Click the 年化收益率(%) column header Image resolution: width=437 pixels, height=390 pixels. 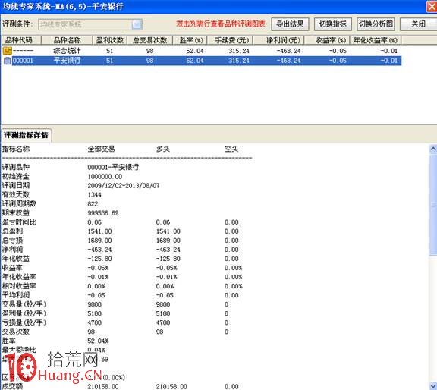point(376,40)
